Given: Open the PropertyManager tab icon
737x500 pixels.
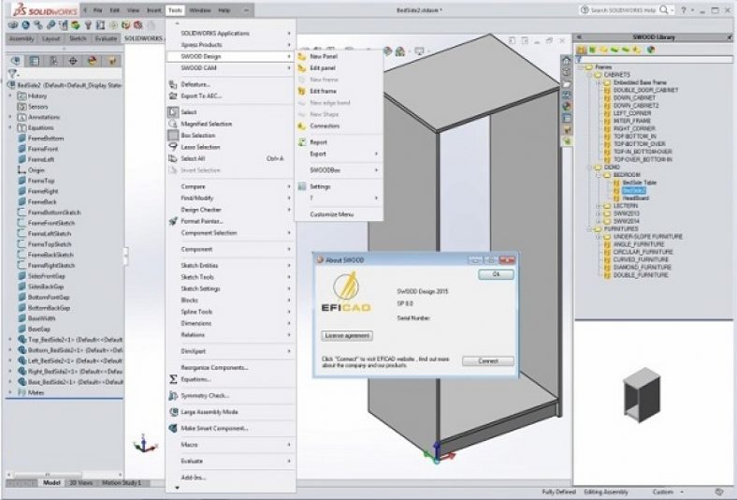Looking at the screenshot, I should coord(35,61).
